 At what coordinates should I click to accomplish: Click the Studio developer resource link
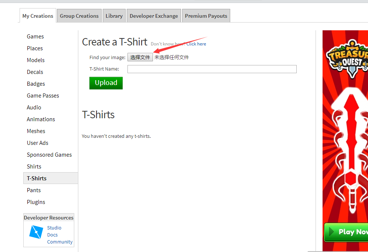[54, 228]
